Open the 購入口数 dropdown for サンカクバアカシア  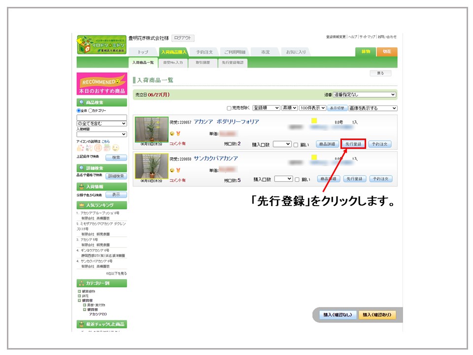283,179
